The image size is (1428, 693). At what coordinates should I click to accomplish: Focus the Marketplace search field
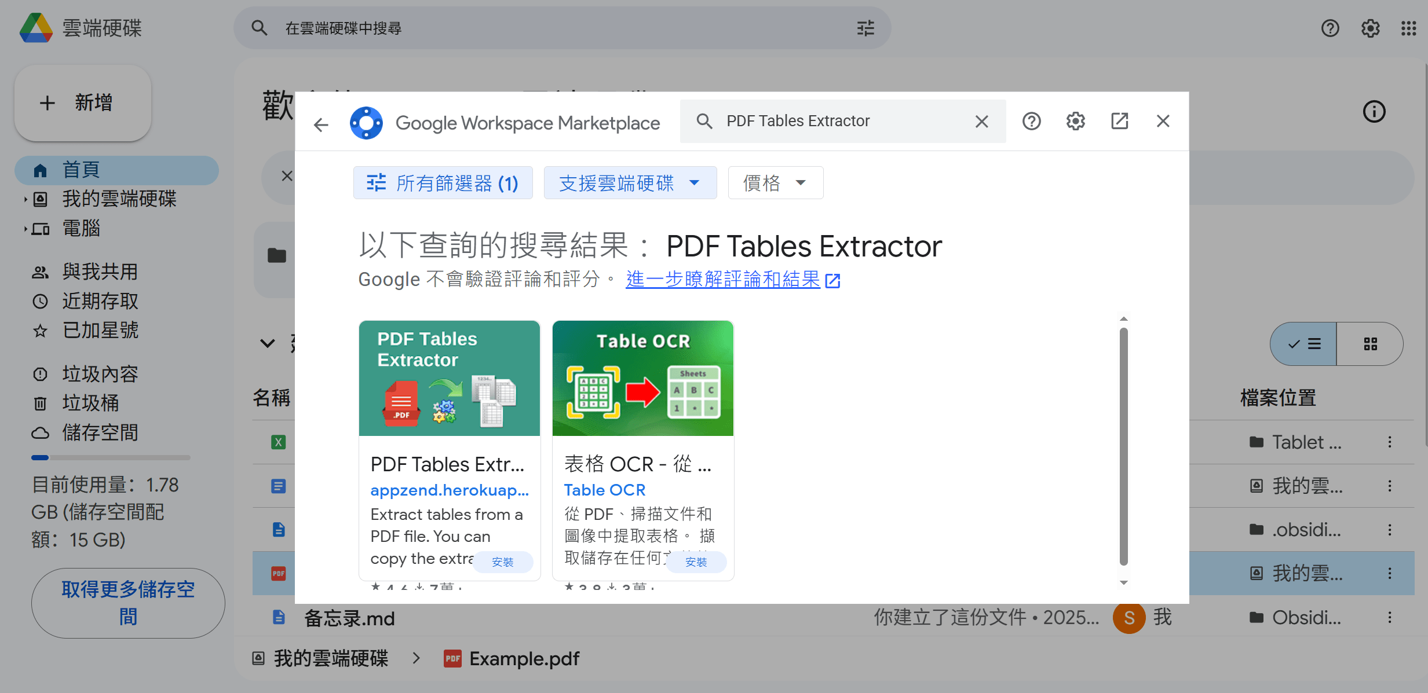coord(843,121)
